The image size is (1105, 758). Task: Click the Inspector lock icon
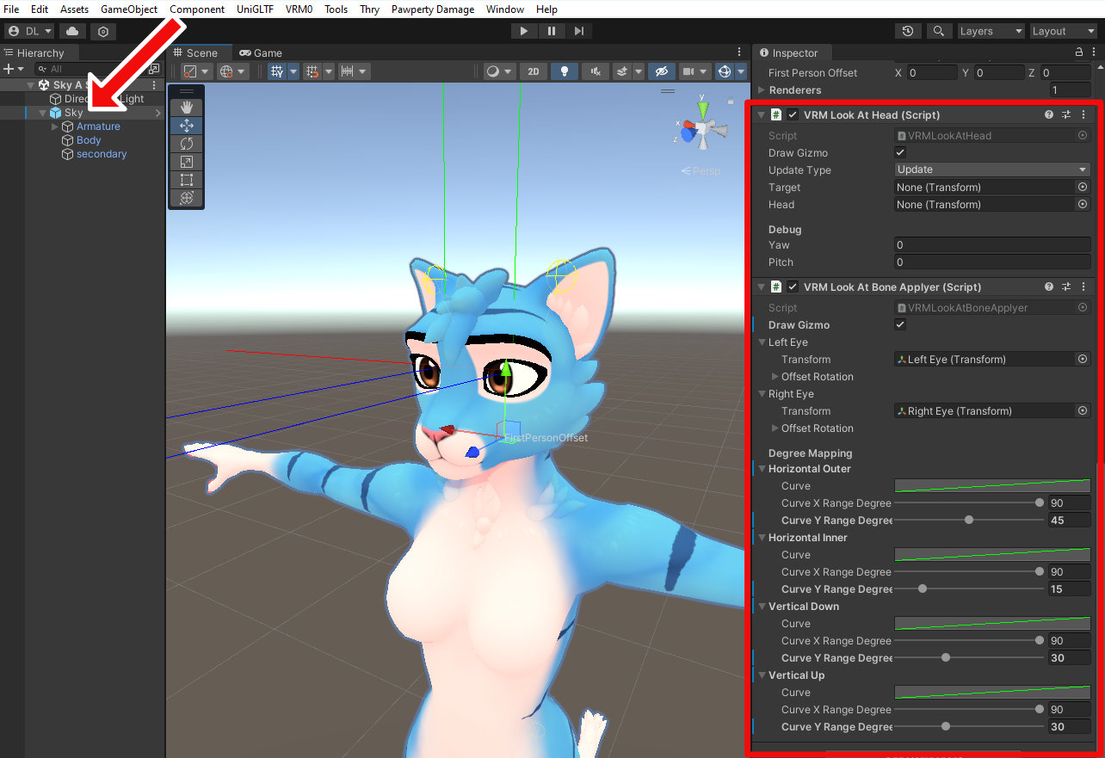coord(1079,52)
